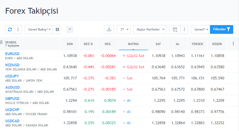Click the Filtreler button

(x=221, y=29)
